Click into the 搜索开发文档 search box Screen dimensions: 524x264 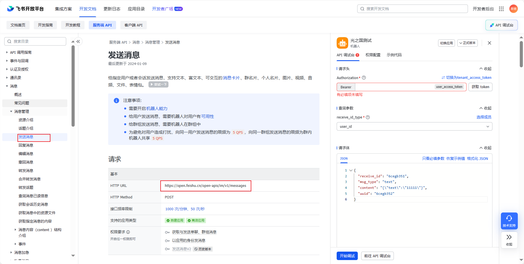(x=412, y=9)
